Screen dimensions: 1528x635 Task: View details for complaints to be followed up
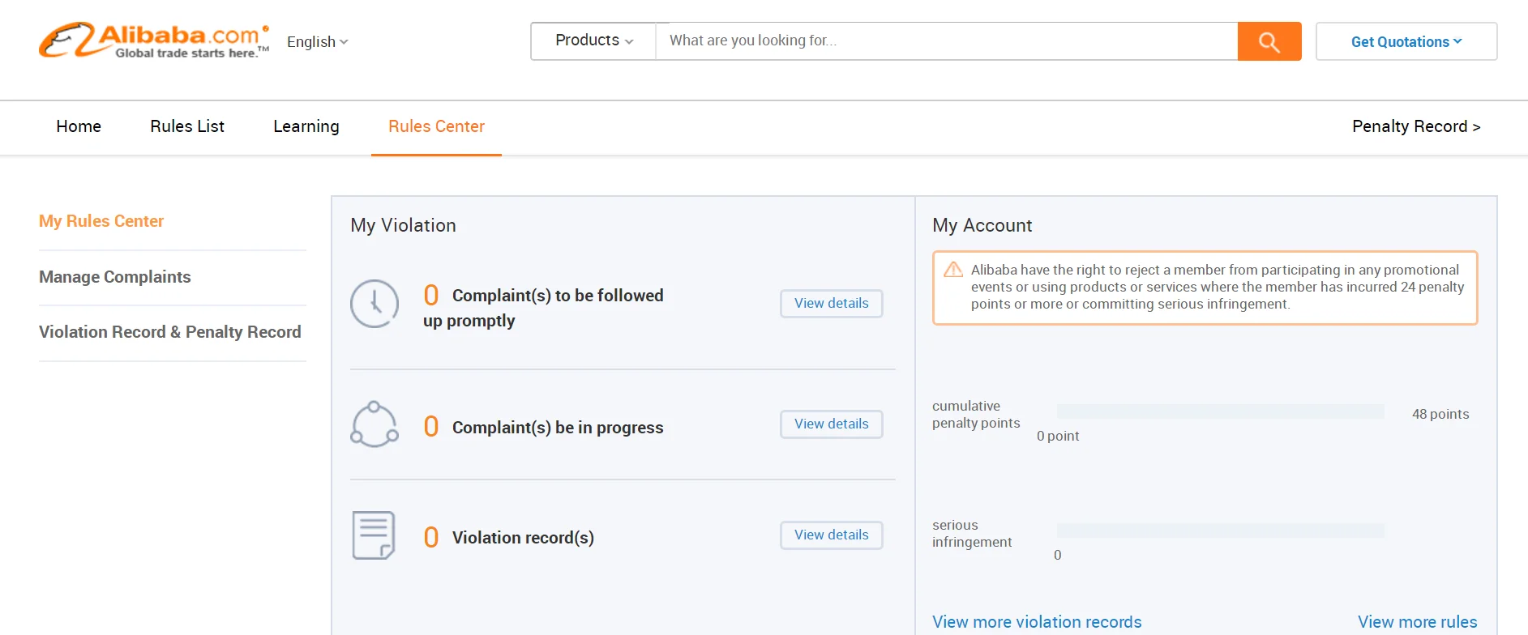(831, 304)
